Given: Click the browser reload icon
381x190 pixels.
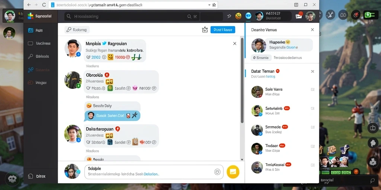Looking at the screenshot, I should click(x=44, y=4).
